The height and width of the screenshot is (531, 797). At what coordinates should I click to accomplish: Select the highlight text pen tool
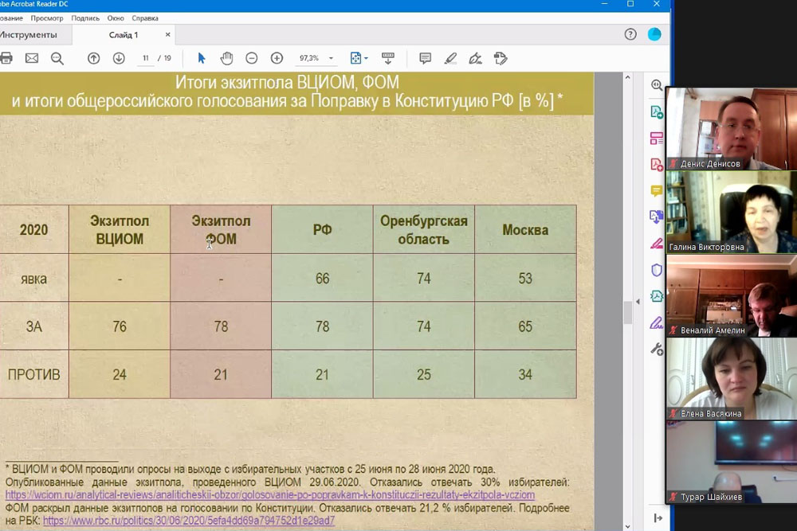450,58
